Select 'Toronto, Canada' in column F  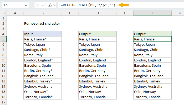tap(152, 97)
